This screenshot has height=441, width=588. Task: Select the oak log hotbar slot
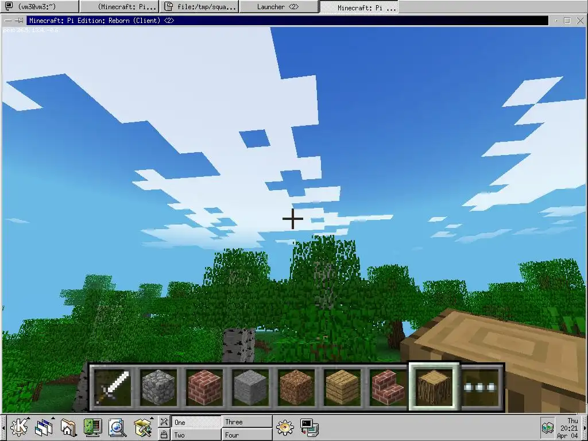[434, 387]
